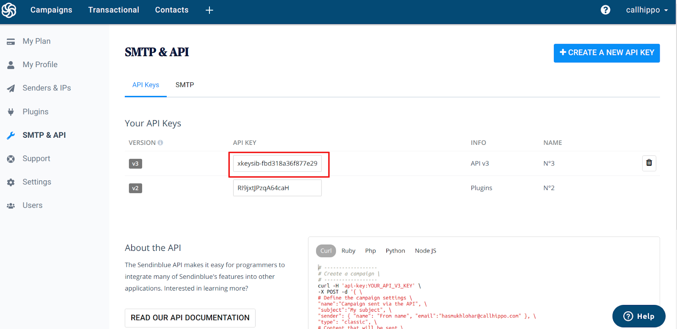Open Read Our API Documentation
Screen dimensions: 677x329
click(190, 318)
